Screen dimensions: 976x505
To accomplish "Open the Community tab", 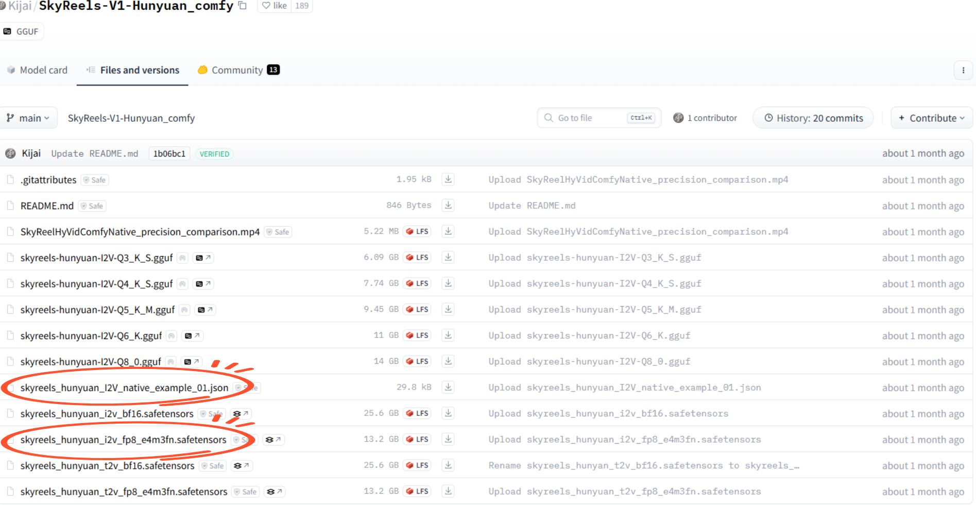I will tap(238, 70).
